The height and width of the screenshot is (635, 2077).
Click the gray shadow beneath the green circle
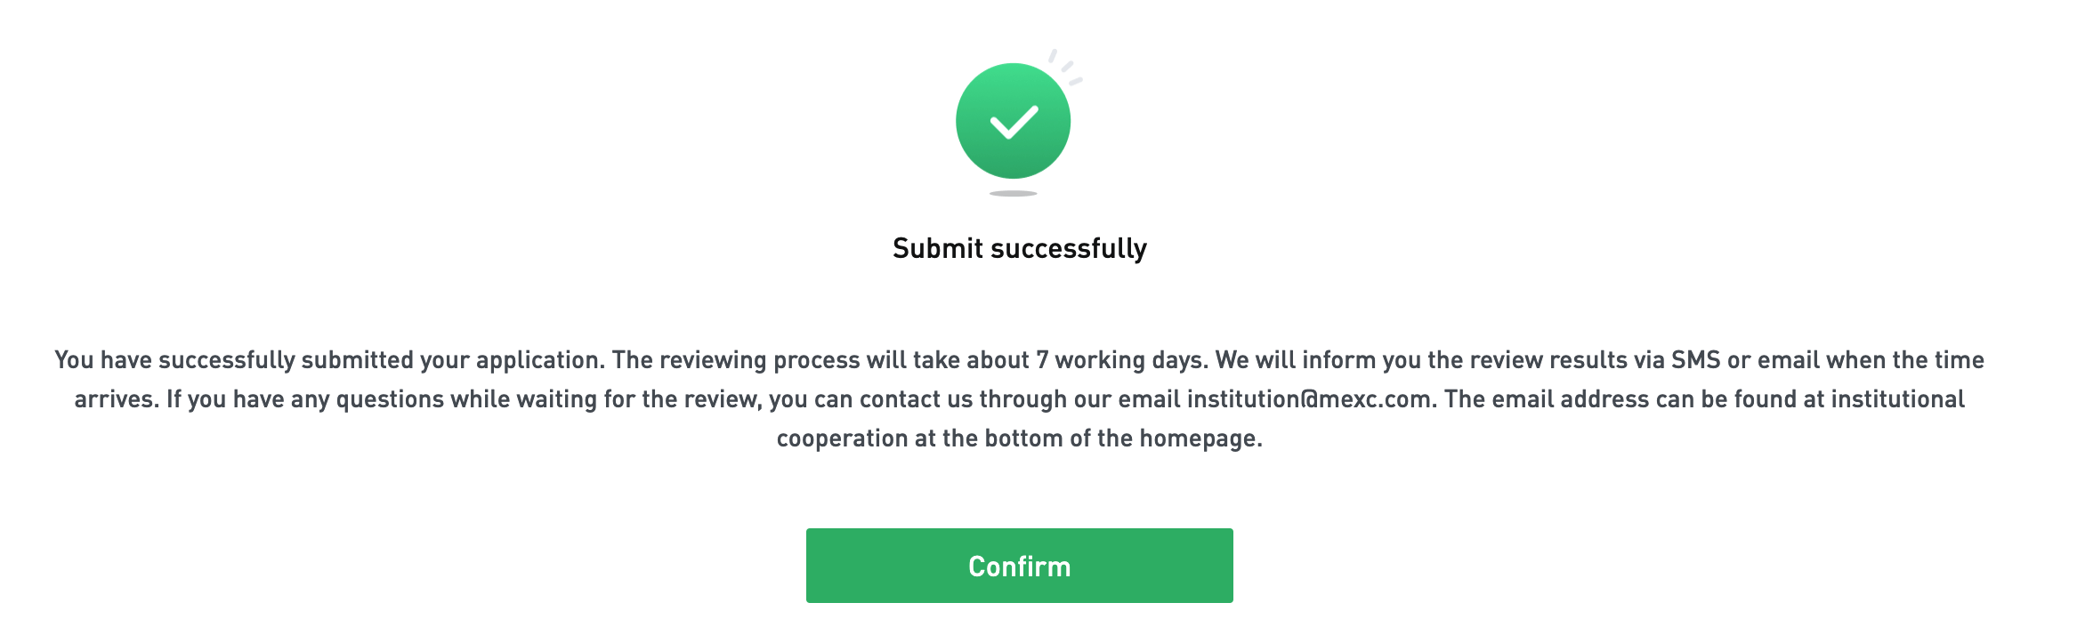click(x=1013, y=193)
